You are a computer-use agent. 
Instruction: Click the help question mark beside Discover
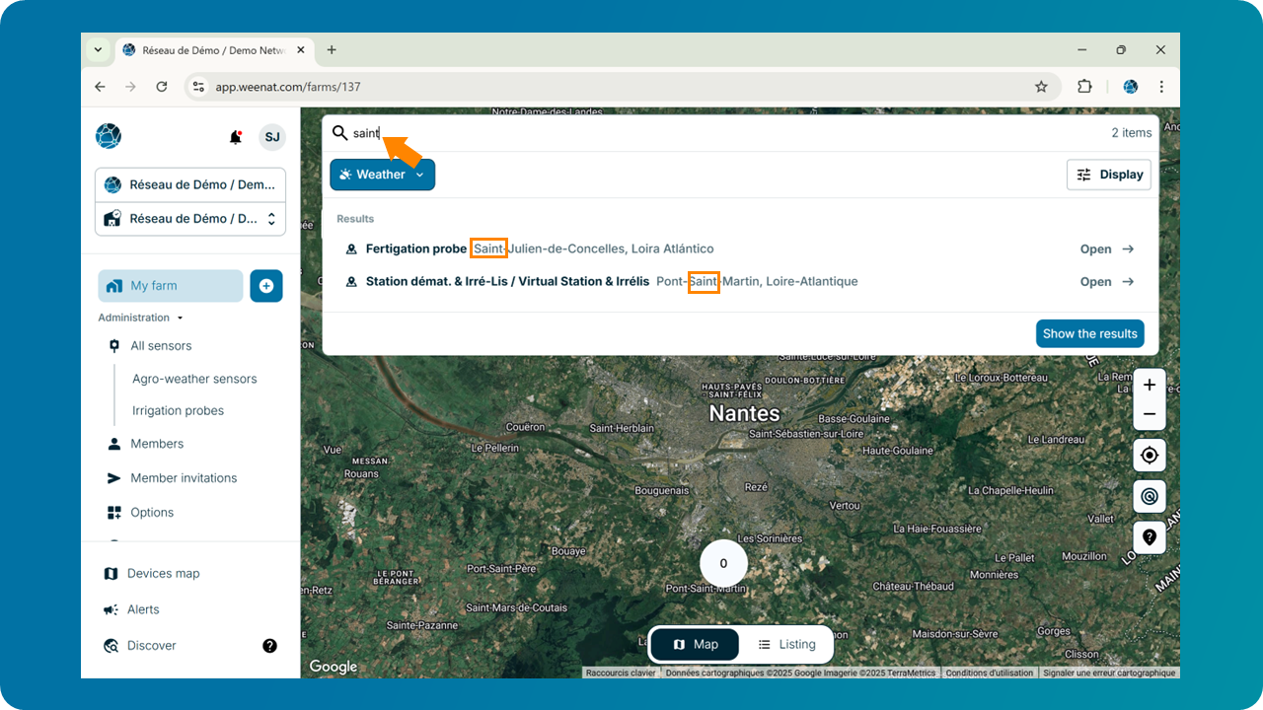point(269,646)
